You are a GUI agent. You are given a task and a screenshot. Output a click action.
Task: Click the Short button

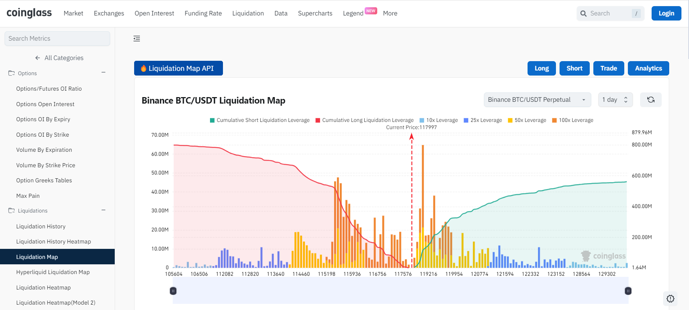(574, 68)
